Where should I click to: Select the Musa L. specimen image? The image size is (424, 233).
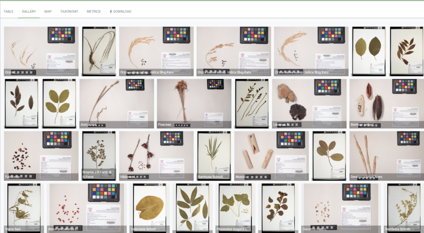272,156
